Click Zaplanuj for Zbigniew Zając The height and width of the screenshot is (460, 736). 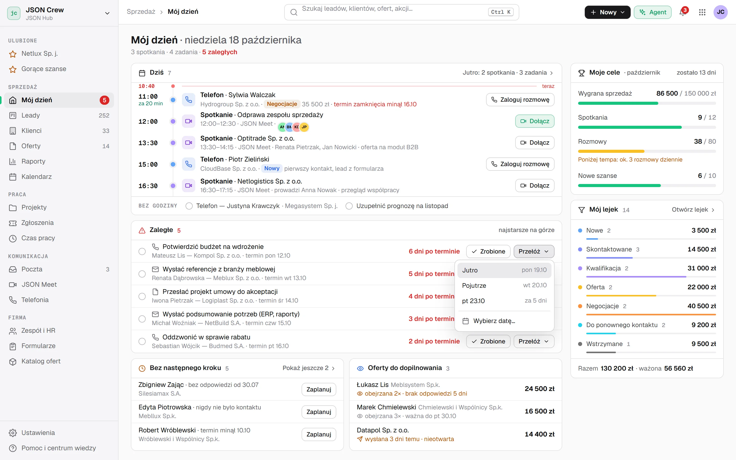click(x=319, y=389)
